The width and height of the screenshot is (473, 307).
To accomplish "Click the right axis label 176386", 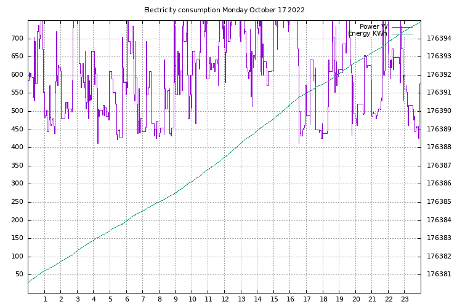I will 439,184.
